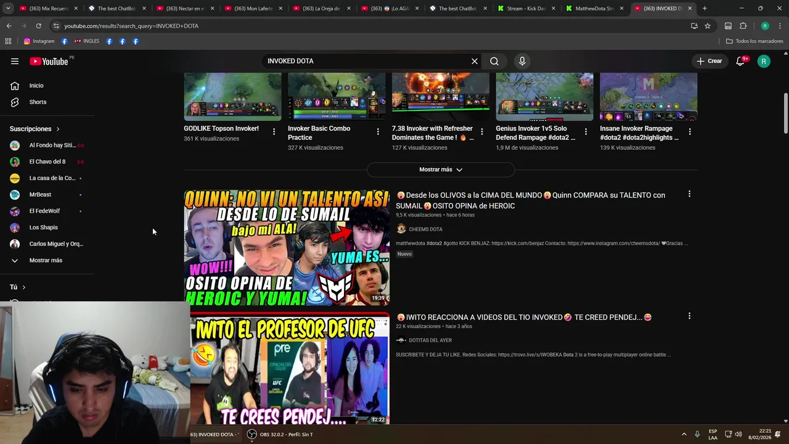Open options menu for IWITO REACCIONA video
This screenshot has width=789, height=444.
(x=689, y=316)
